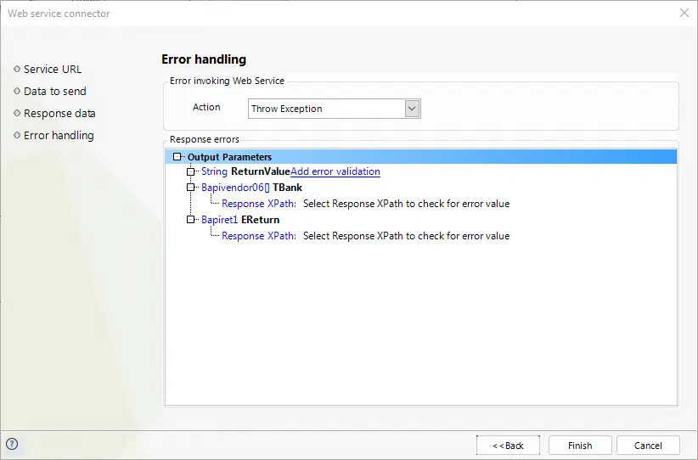Click the Data to send bullet icon
This screenshot has height=460, width=698.
(17, 91)
